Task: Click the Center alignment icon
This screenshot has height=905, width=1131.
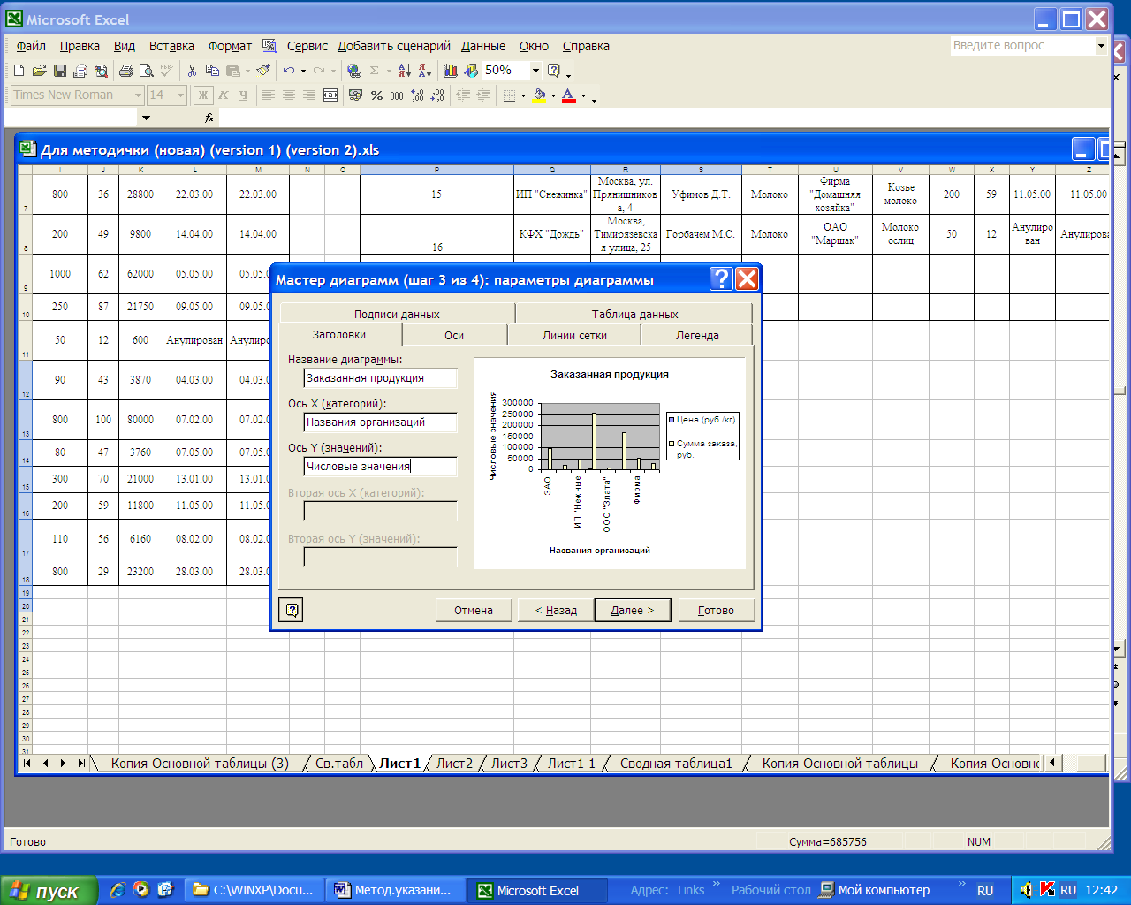Action: pyautogui.click(x=289, y=95)
